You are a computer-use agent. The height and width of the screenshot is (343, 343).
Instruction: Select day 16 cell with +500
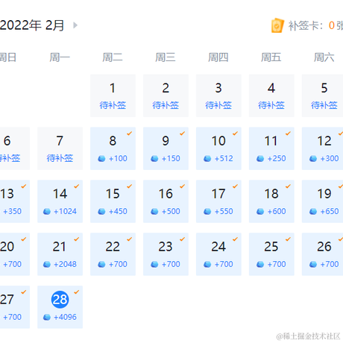pyautogui.click(x=166, y=201)
